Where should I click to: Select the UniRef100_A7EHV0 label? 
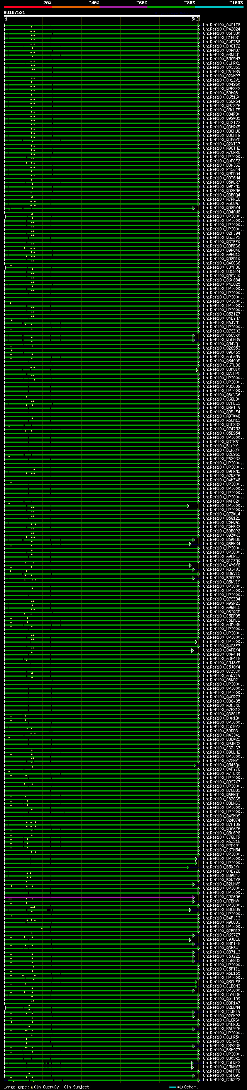pos(222,901)
